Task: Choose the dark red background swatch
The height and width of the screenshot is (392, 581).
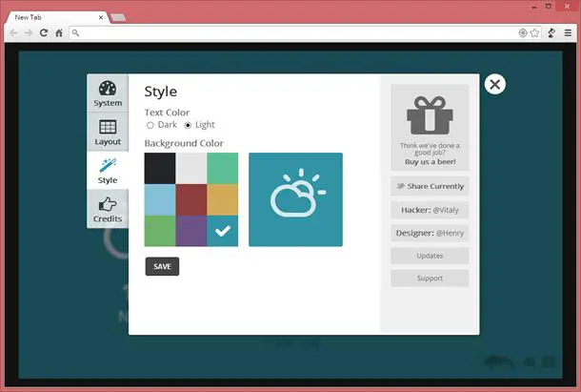Action: 191,199
